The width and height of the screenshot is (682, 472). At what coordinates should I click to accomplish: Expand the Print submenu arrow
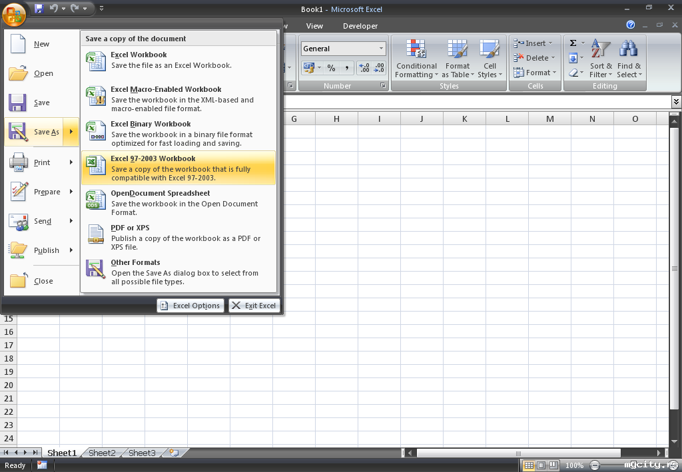(71, 162)
